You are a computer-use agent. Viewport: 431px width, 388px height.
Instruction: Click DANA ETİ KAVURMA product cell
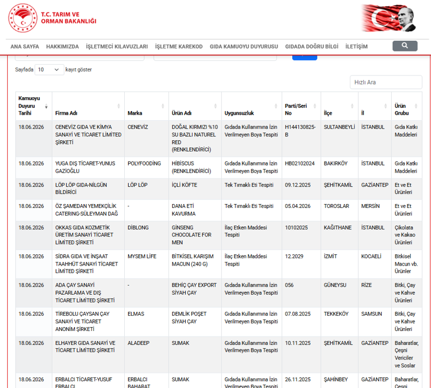click(x=195, y=210)
